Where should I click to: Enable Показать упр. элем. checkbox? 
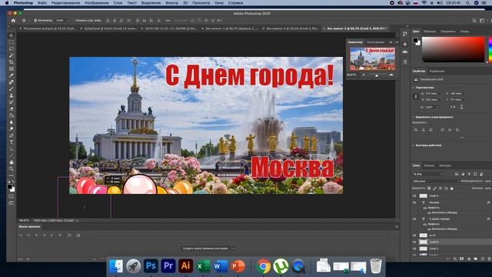(73, 21)
